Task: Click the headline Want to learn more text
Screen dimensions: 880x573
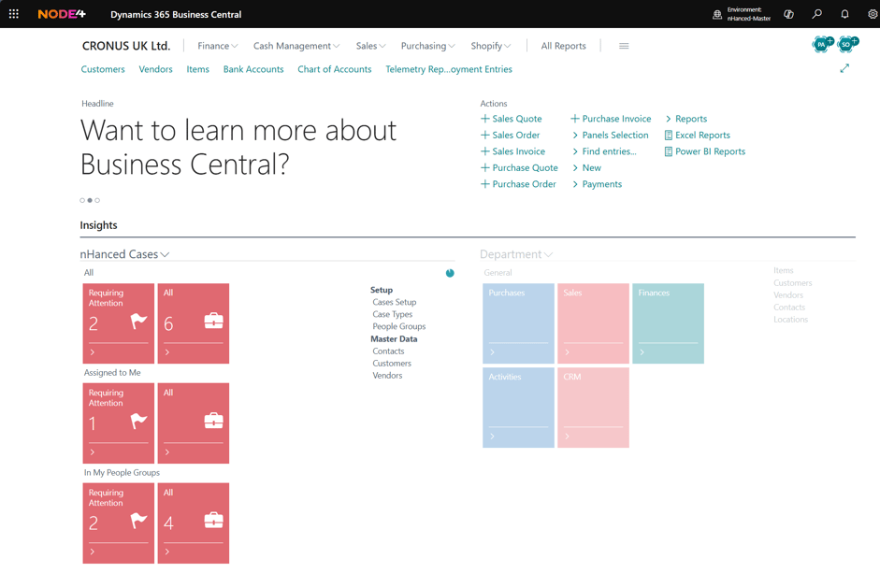Action: tap(238, 148)
